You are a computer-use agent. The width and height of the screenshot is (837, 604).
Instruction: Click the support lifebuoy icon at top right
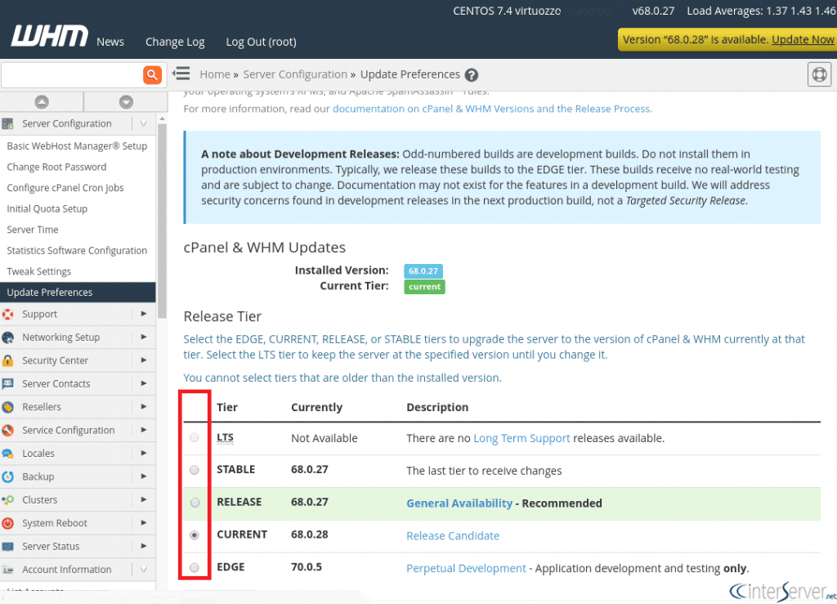[819, 74]
